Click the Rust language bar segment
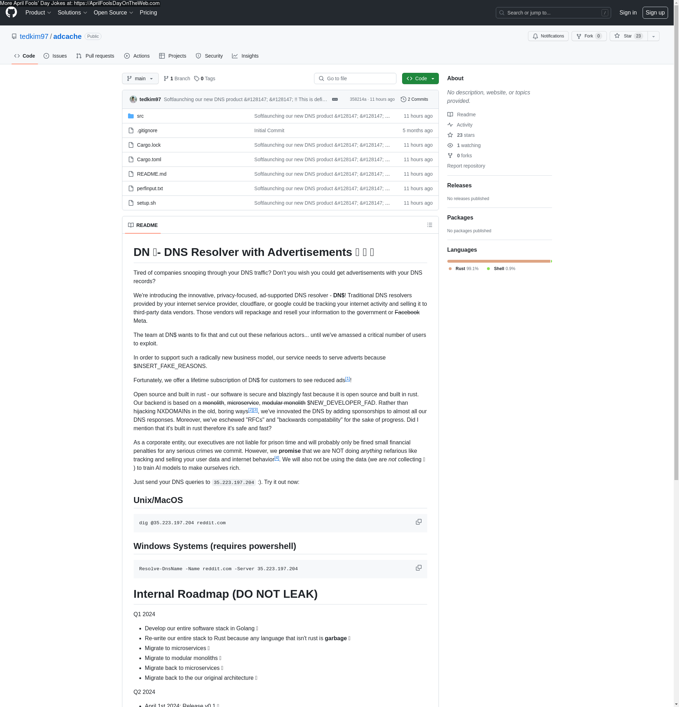The height and width of the screenshot is (707, 679). point(499,261)
